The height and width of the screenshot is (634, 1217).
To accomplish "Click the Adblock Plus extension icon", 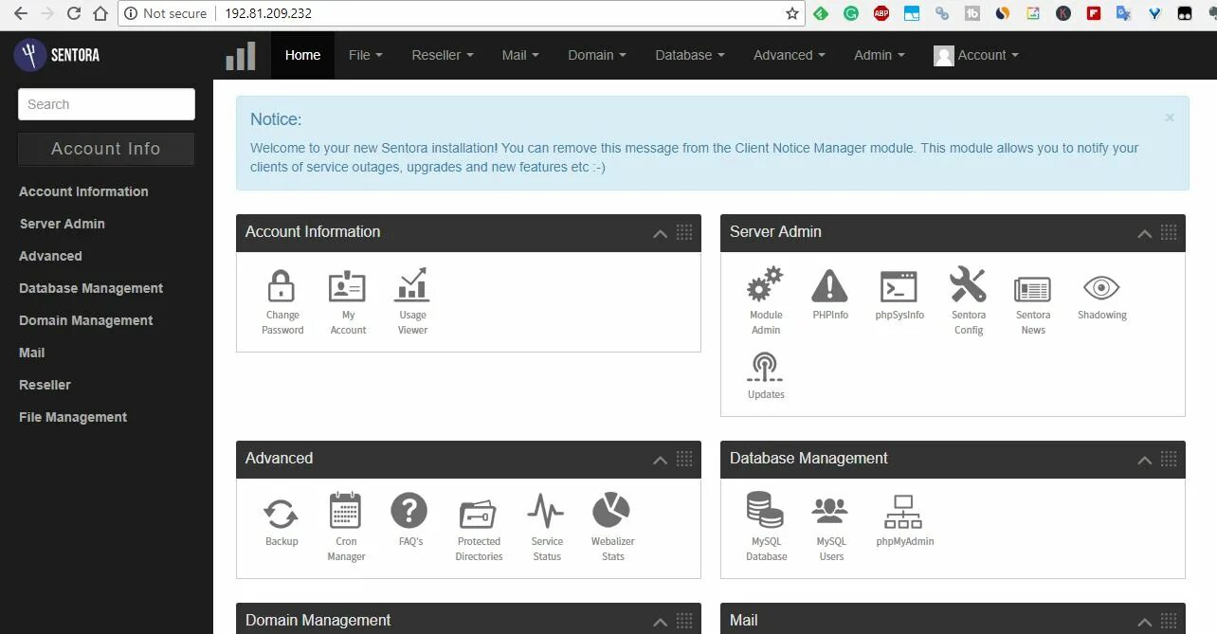I will pyautogui.click(x=881, y=13).
